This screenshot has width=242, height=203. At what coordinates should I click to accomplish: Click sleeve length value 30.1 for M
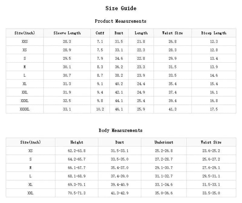67,67
